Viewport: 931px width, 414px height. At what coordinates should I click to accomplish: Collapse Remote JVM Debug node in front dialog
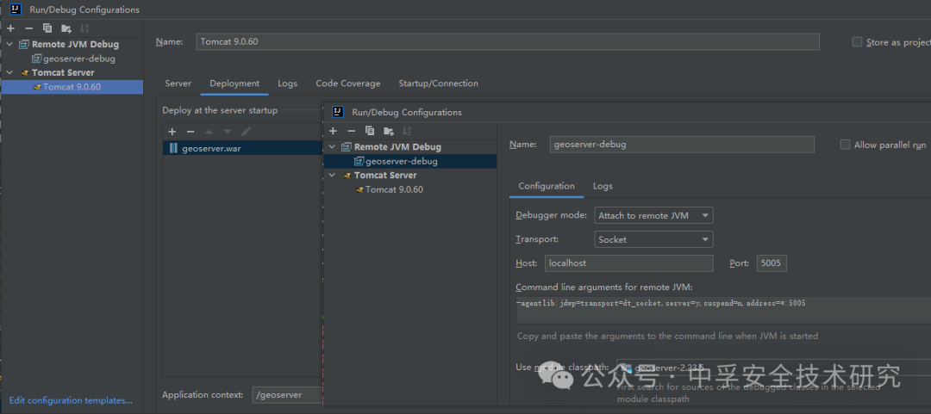click(x=332, y=146)
